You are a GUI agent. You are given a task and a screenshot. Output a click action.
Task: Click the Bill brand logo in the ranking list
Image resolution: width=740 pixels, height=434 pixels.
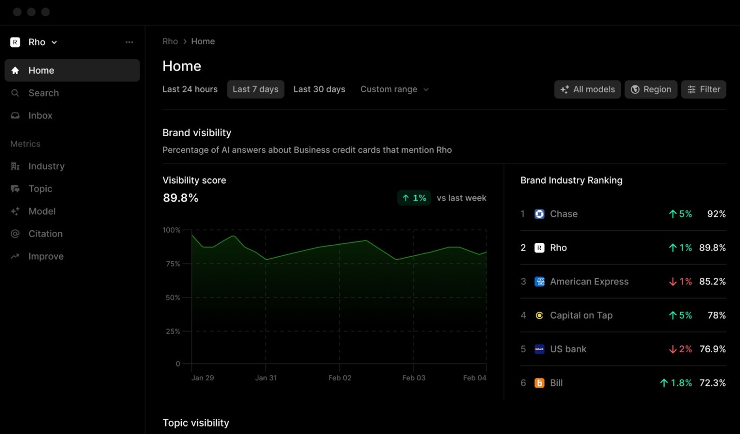539,383
